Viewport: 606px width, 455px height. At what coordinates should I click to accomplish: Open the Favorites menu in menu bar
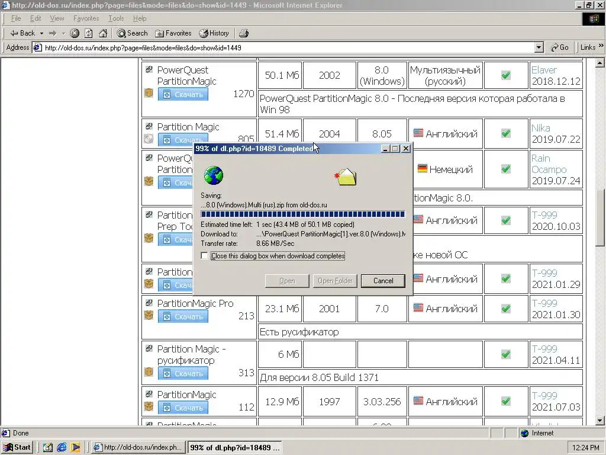pyautogui.click(x=86, y=18)
